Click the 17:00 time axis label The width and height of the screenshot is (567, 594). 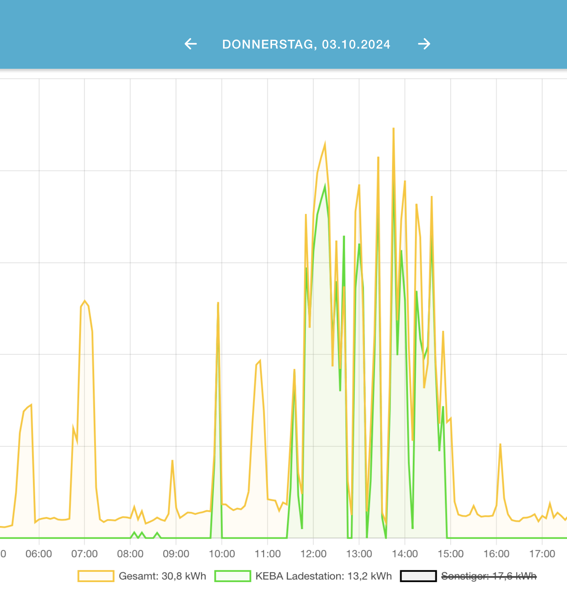pyautogui.click(x=542, y=554)
